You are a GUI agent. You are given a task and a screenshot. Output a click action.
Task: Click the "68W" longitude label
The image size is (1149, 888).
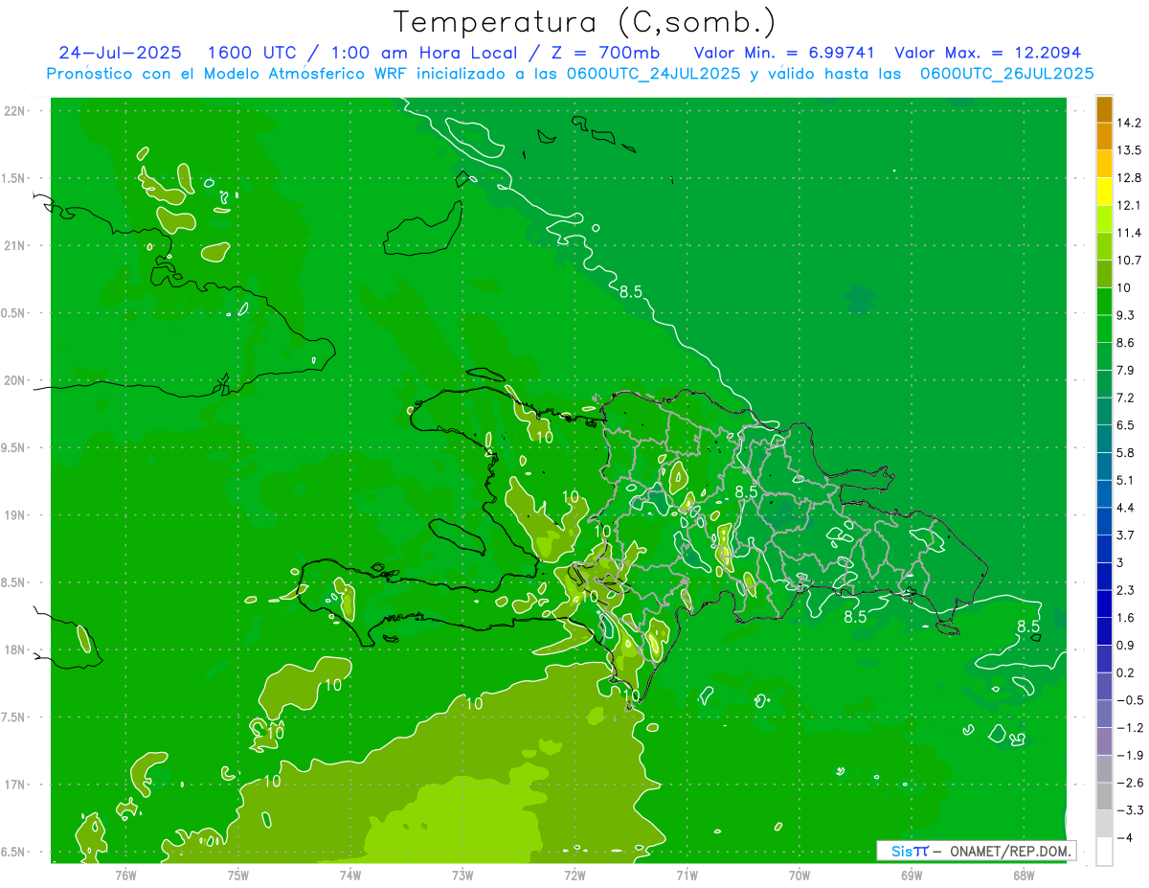[x=1023, y=876]
